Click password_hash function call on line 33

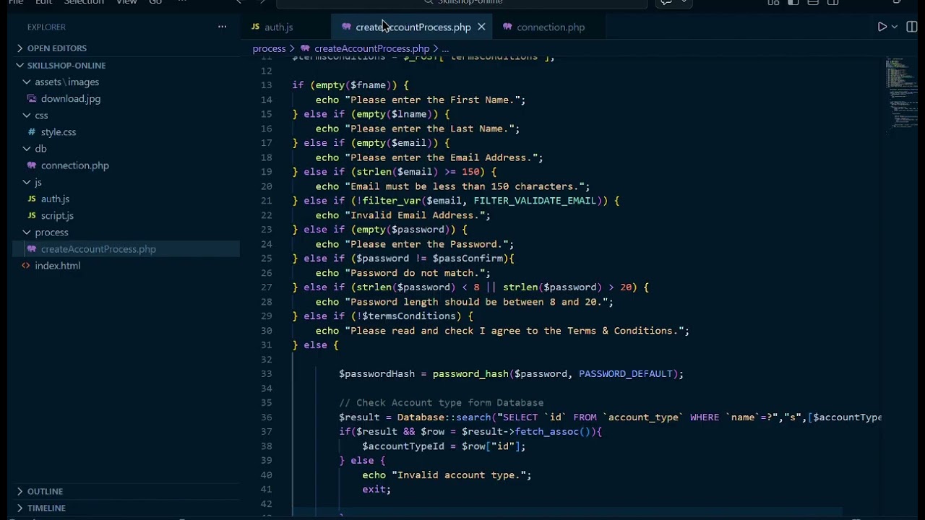pyautogui.click(x=470, y=374)
